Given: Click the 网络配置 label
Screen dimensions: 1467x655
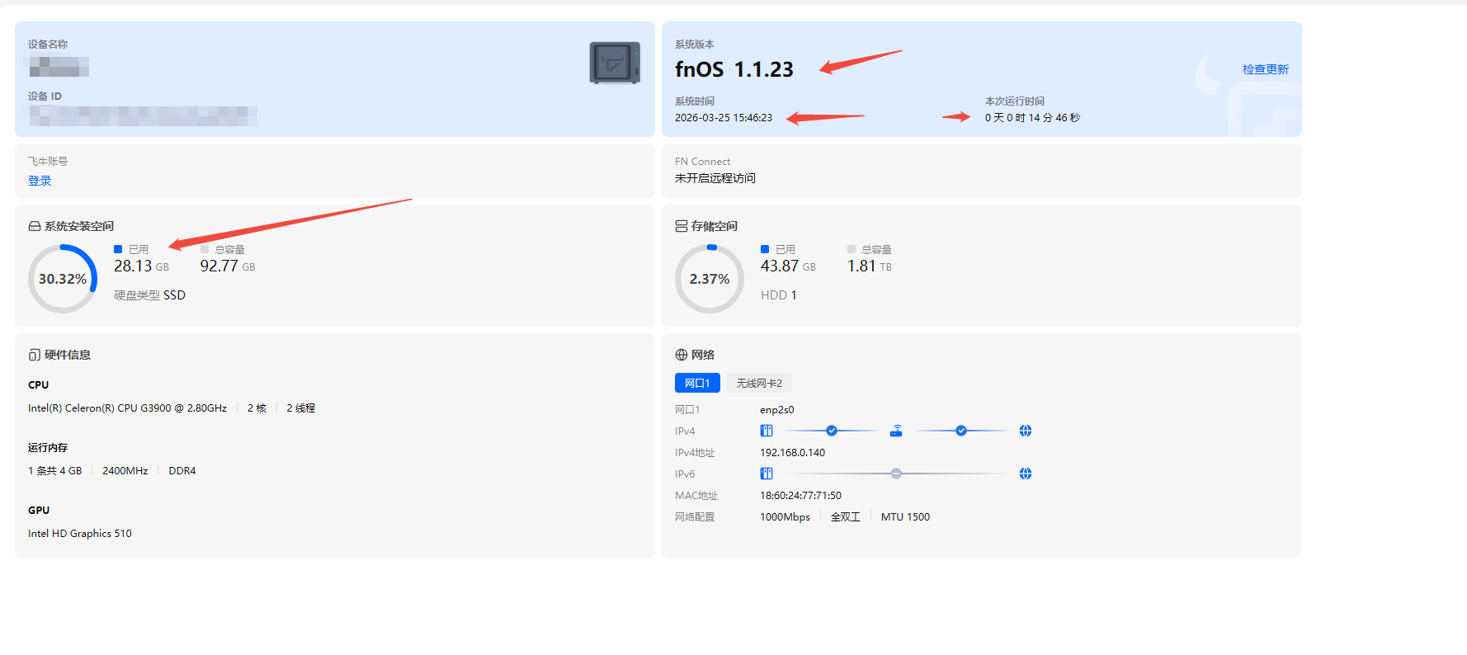Looking at the screenshot, I should (695, 517).
